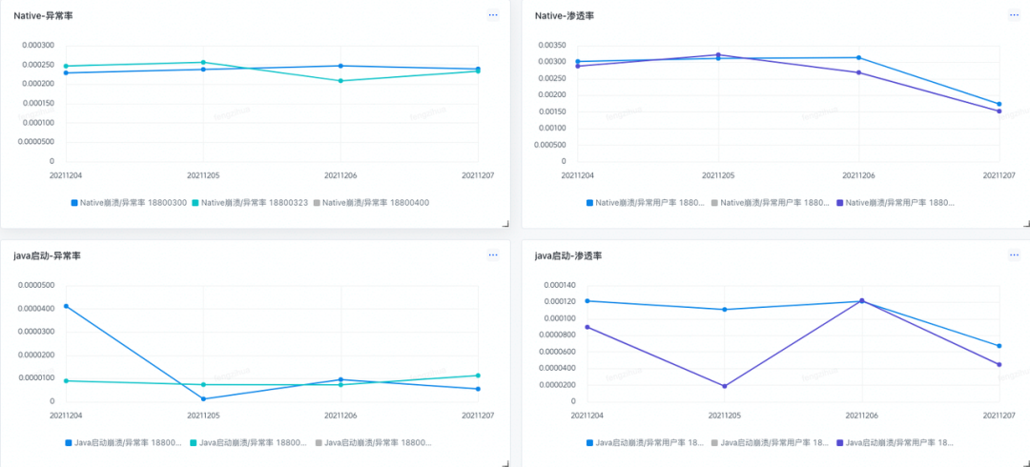Screen dimensions: 1030x467
Task: Select 20211205 purple data point in java启动-渗透率
Action: 724,386
